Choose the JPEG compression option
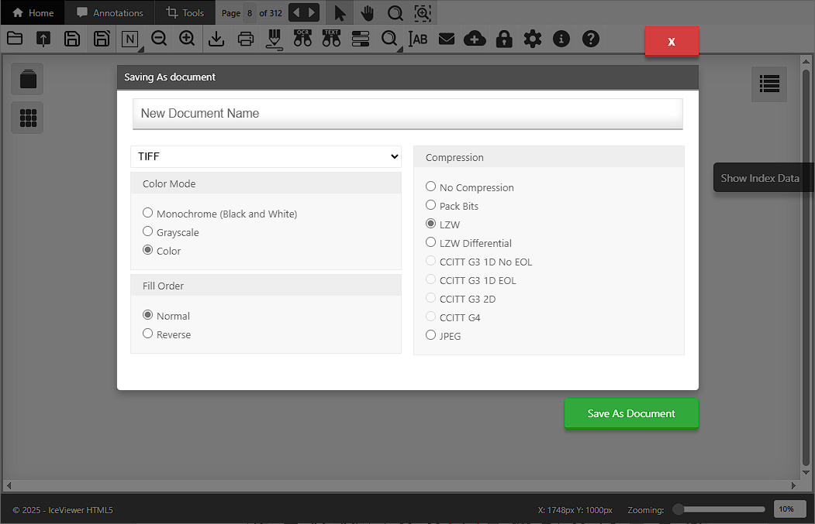The image size is (815, 524). click(x=431, y=335)
